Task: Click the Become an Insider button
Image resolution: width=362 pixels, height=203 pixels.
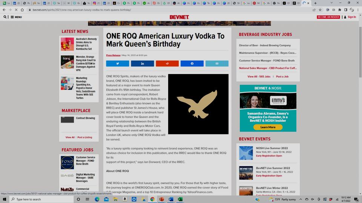Action: (328, 17)
